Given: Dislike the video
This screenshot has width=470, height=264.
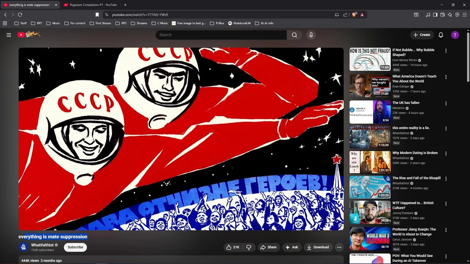Looking at the screenshot, I should point(249,247).
